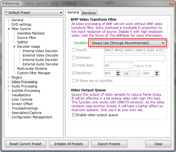Select Internal Video Decoder item
The height and width of the screenshot is (152, 176).
pos(40,51)
